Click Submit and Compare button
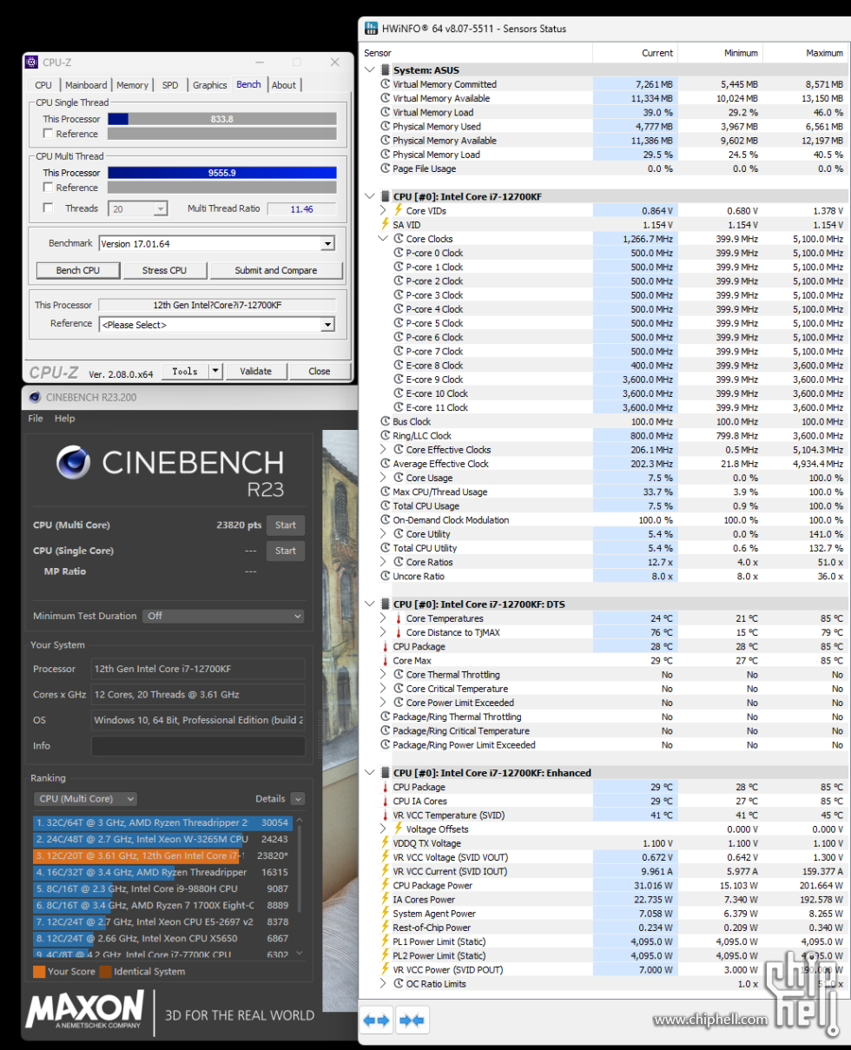Image resolution: width=851 pixels, height=1050 pixels. pyautogui.click(x=276, y=270)
